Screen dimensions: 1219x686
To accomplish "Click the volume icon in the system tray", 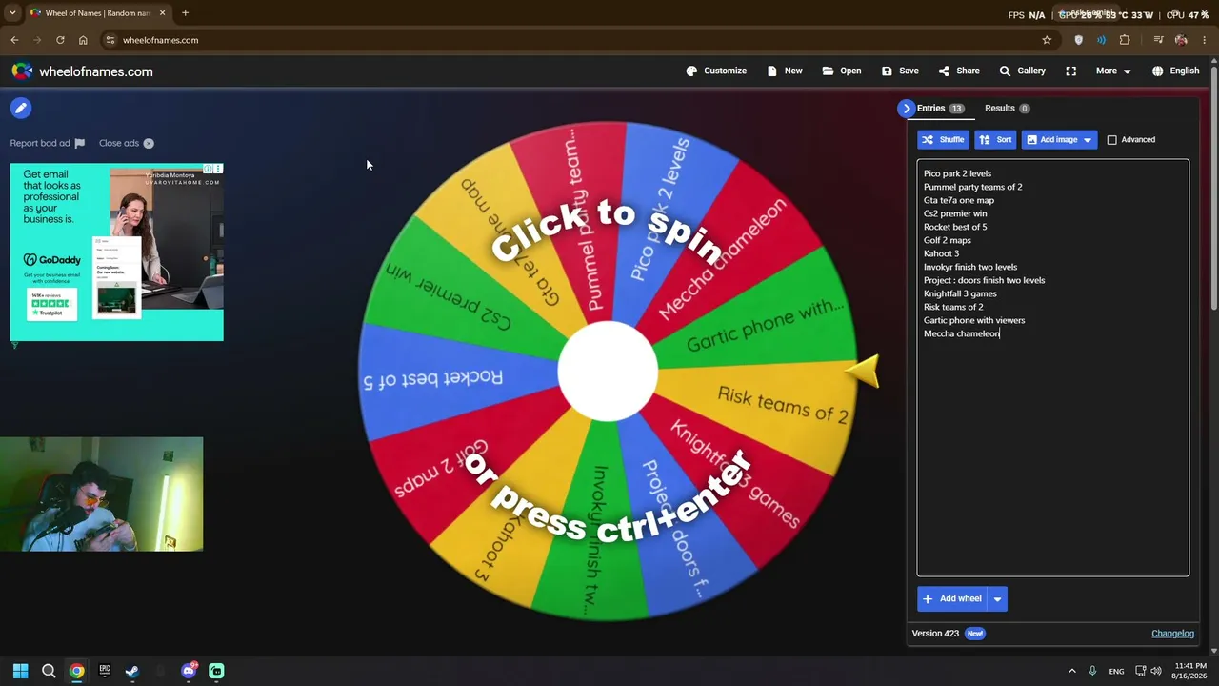I will point(1156,671).
